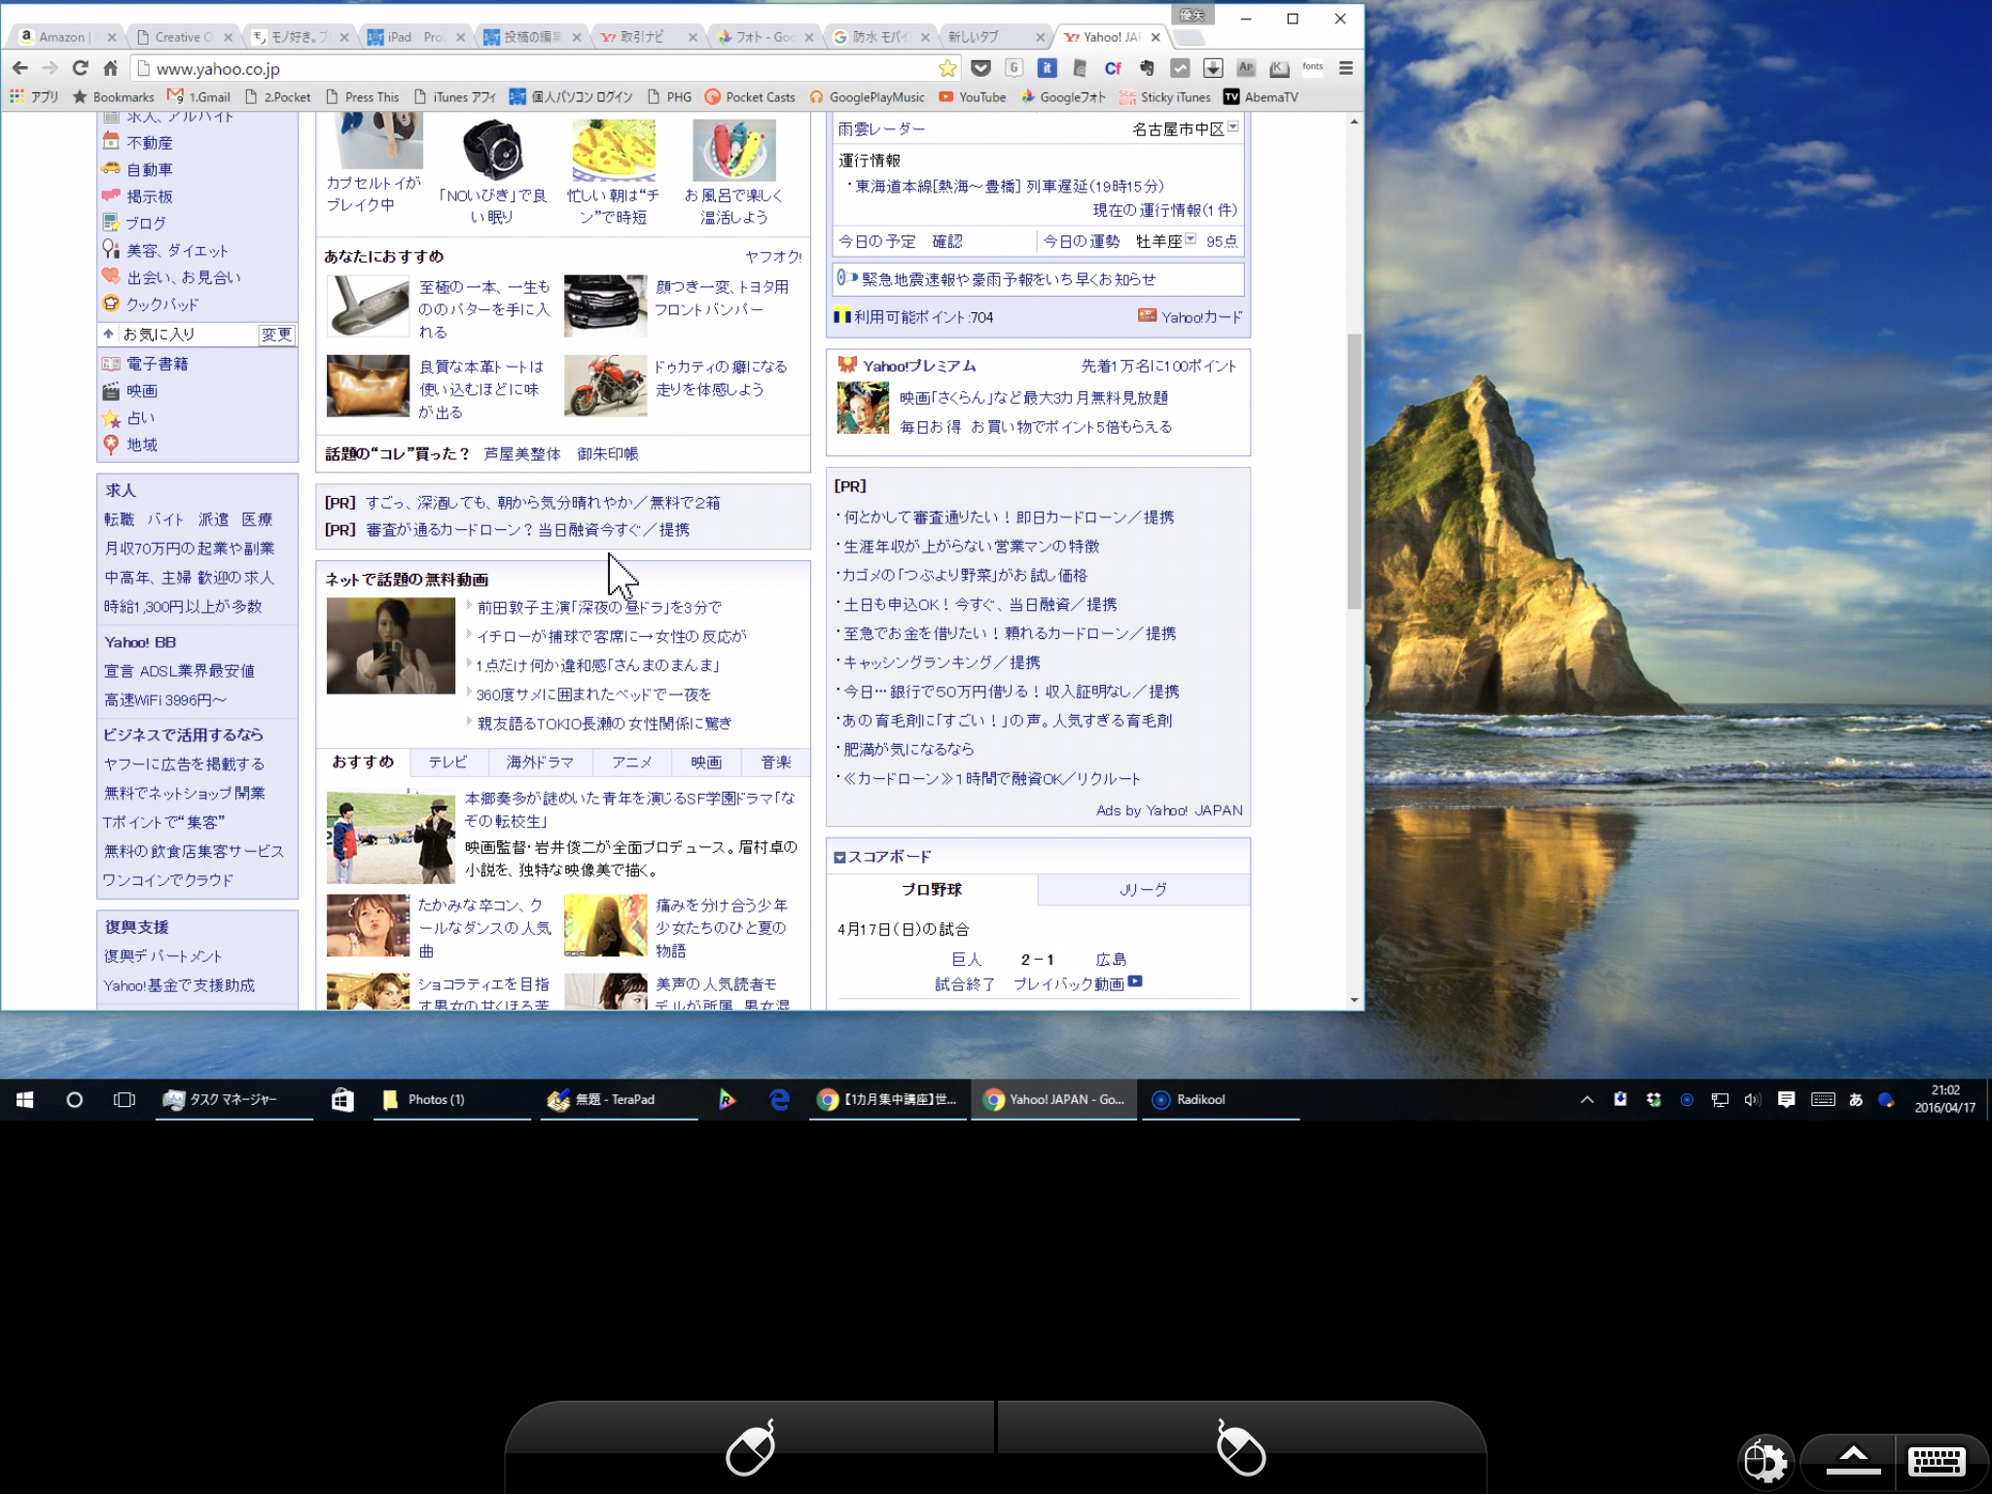The image size is (1992, 1494).
Task: Open the 前田敦子 video thumbnail
Action: coord(390,646)
